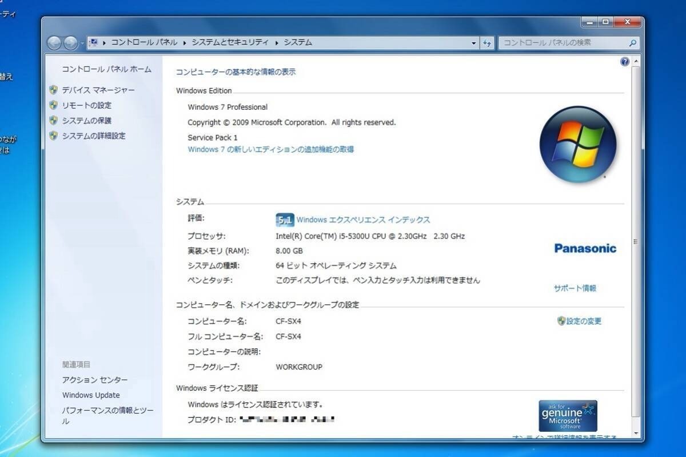Click the shield icon beside デバイス マネージャー

coord(54,90)
